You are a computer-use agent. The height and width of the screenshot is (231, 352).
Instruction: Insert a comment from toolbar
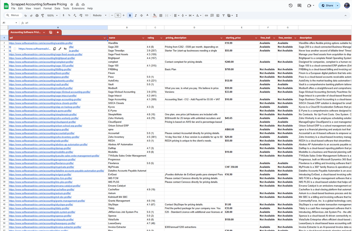tap(212, 15)
